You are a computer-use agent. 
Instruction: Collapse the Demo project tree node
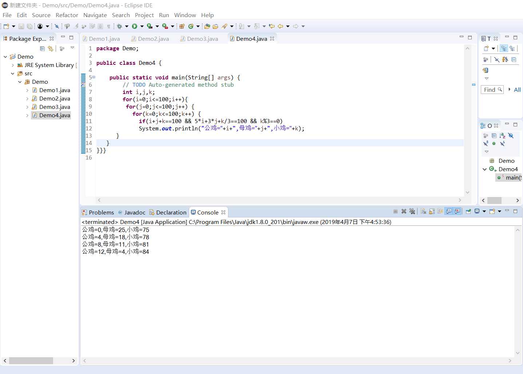click(x=5, y=57)
